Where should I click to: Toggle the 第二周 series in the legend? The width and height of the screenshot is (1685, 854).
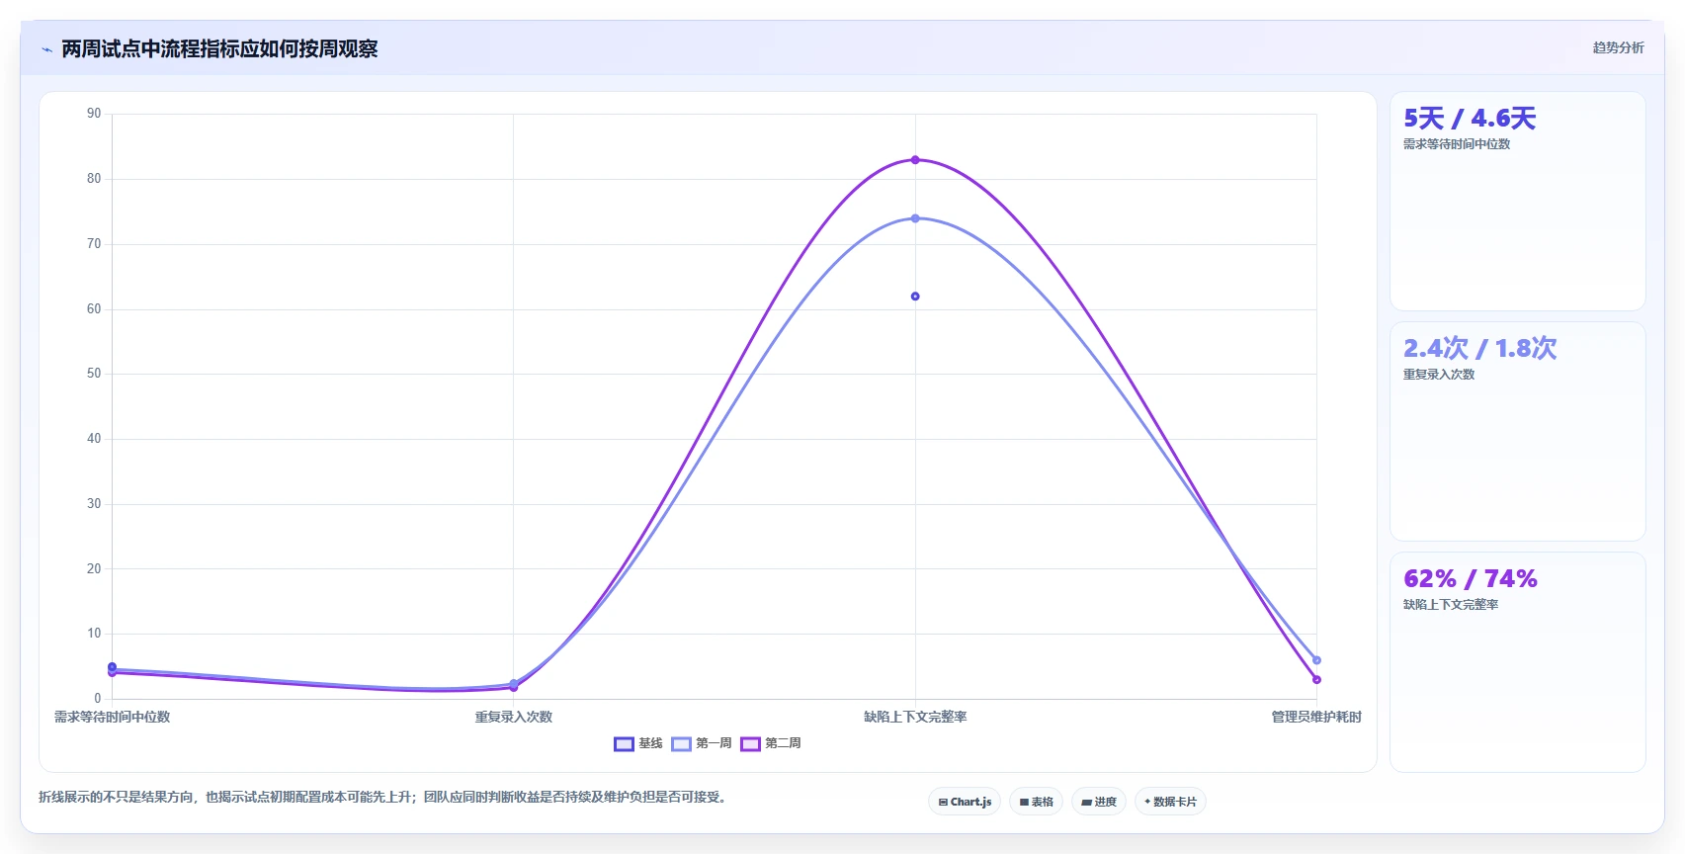coord(771,743)
